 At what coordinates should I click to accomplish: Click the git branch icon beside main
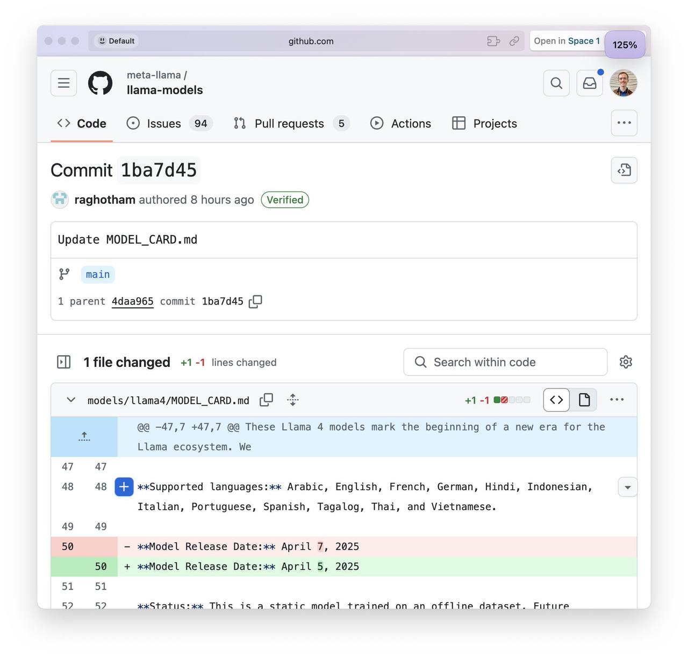(64, 274)
